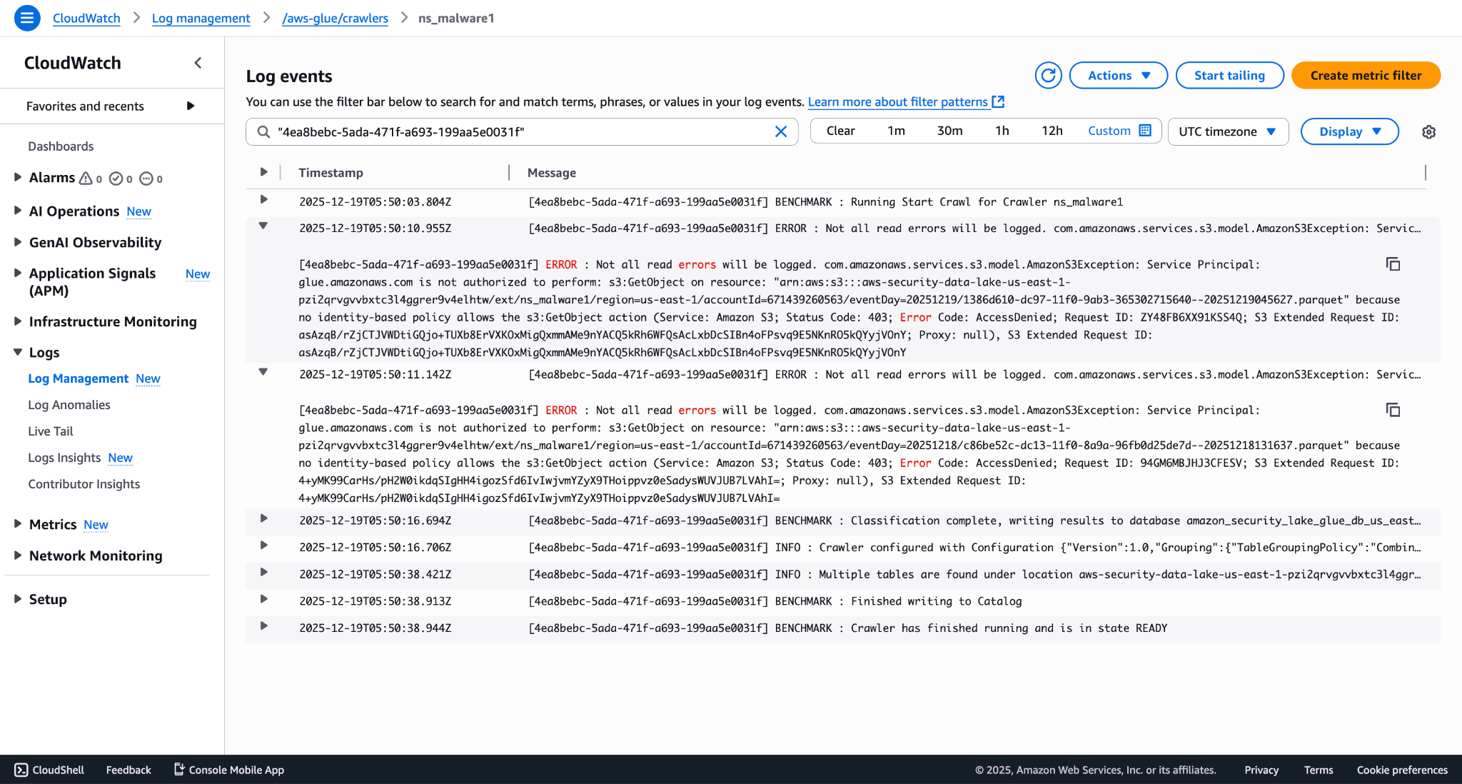This screenshot has width=1462, height=784.
Task: Copy the second expanded error message
Action: coord(1393,410)
